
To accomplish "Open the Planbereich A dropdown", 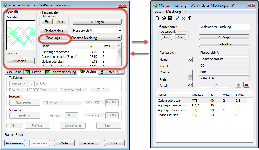I will tap(120, 31).
